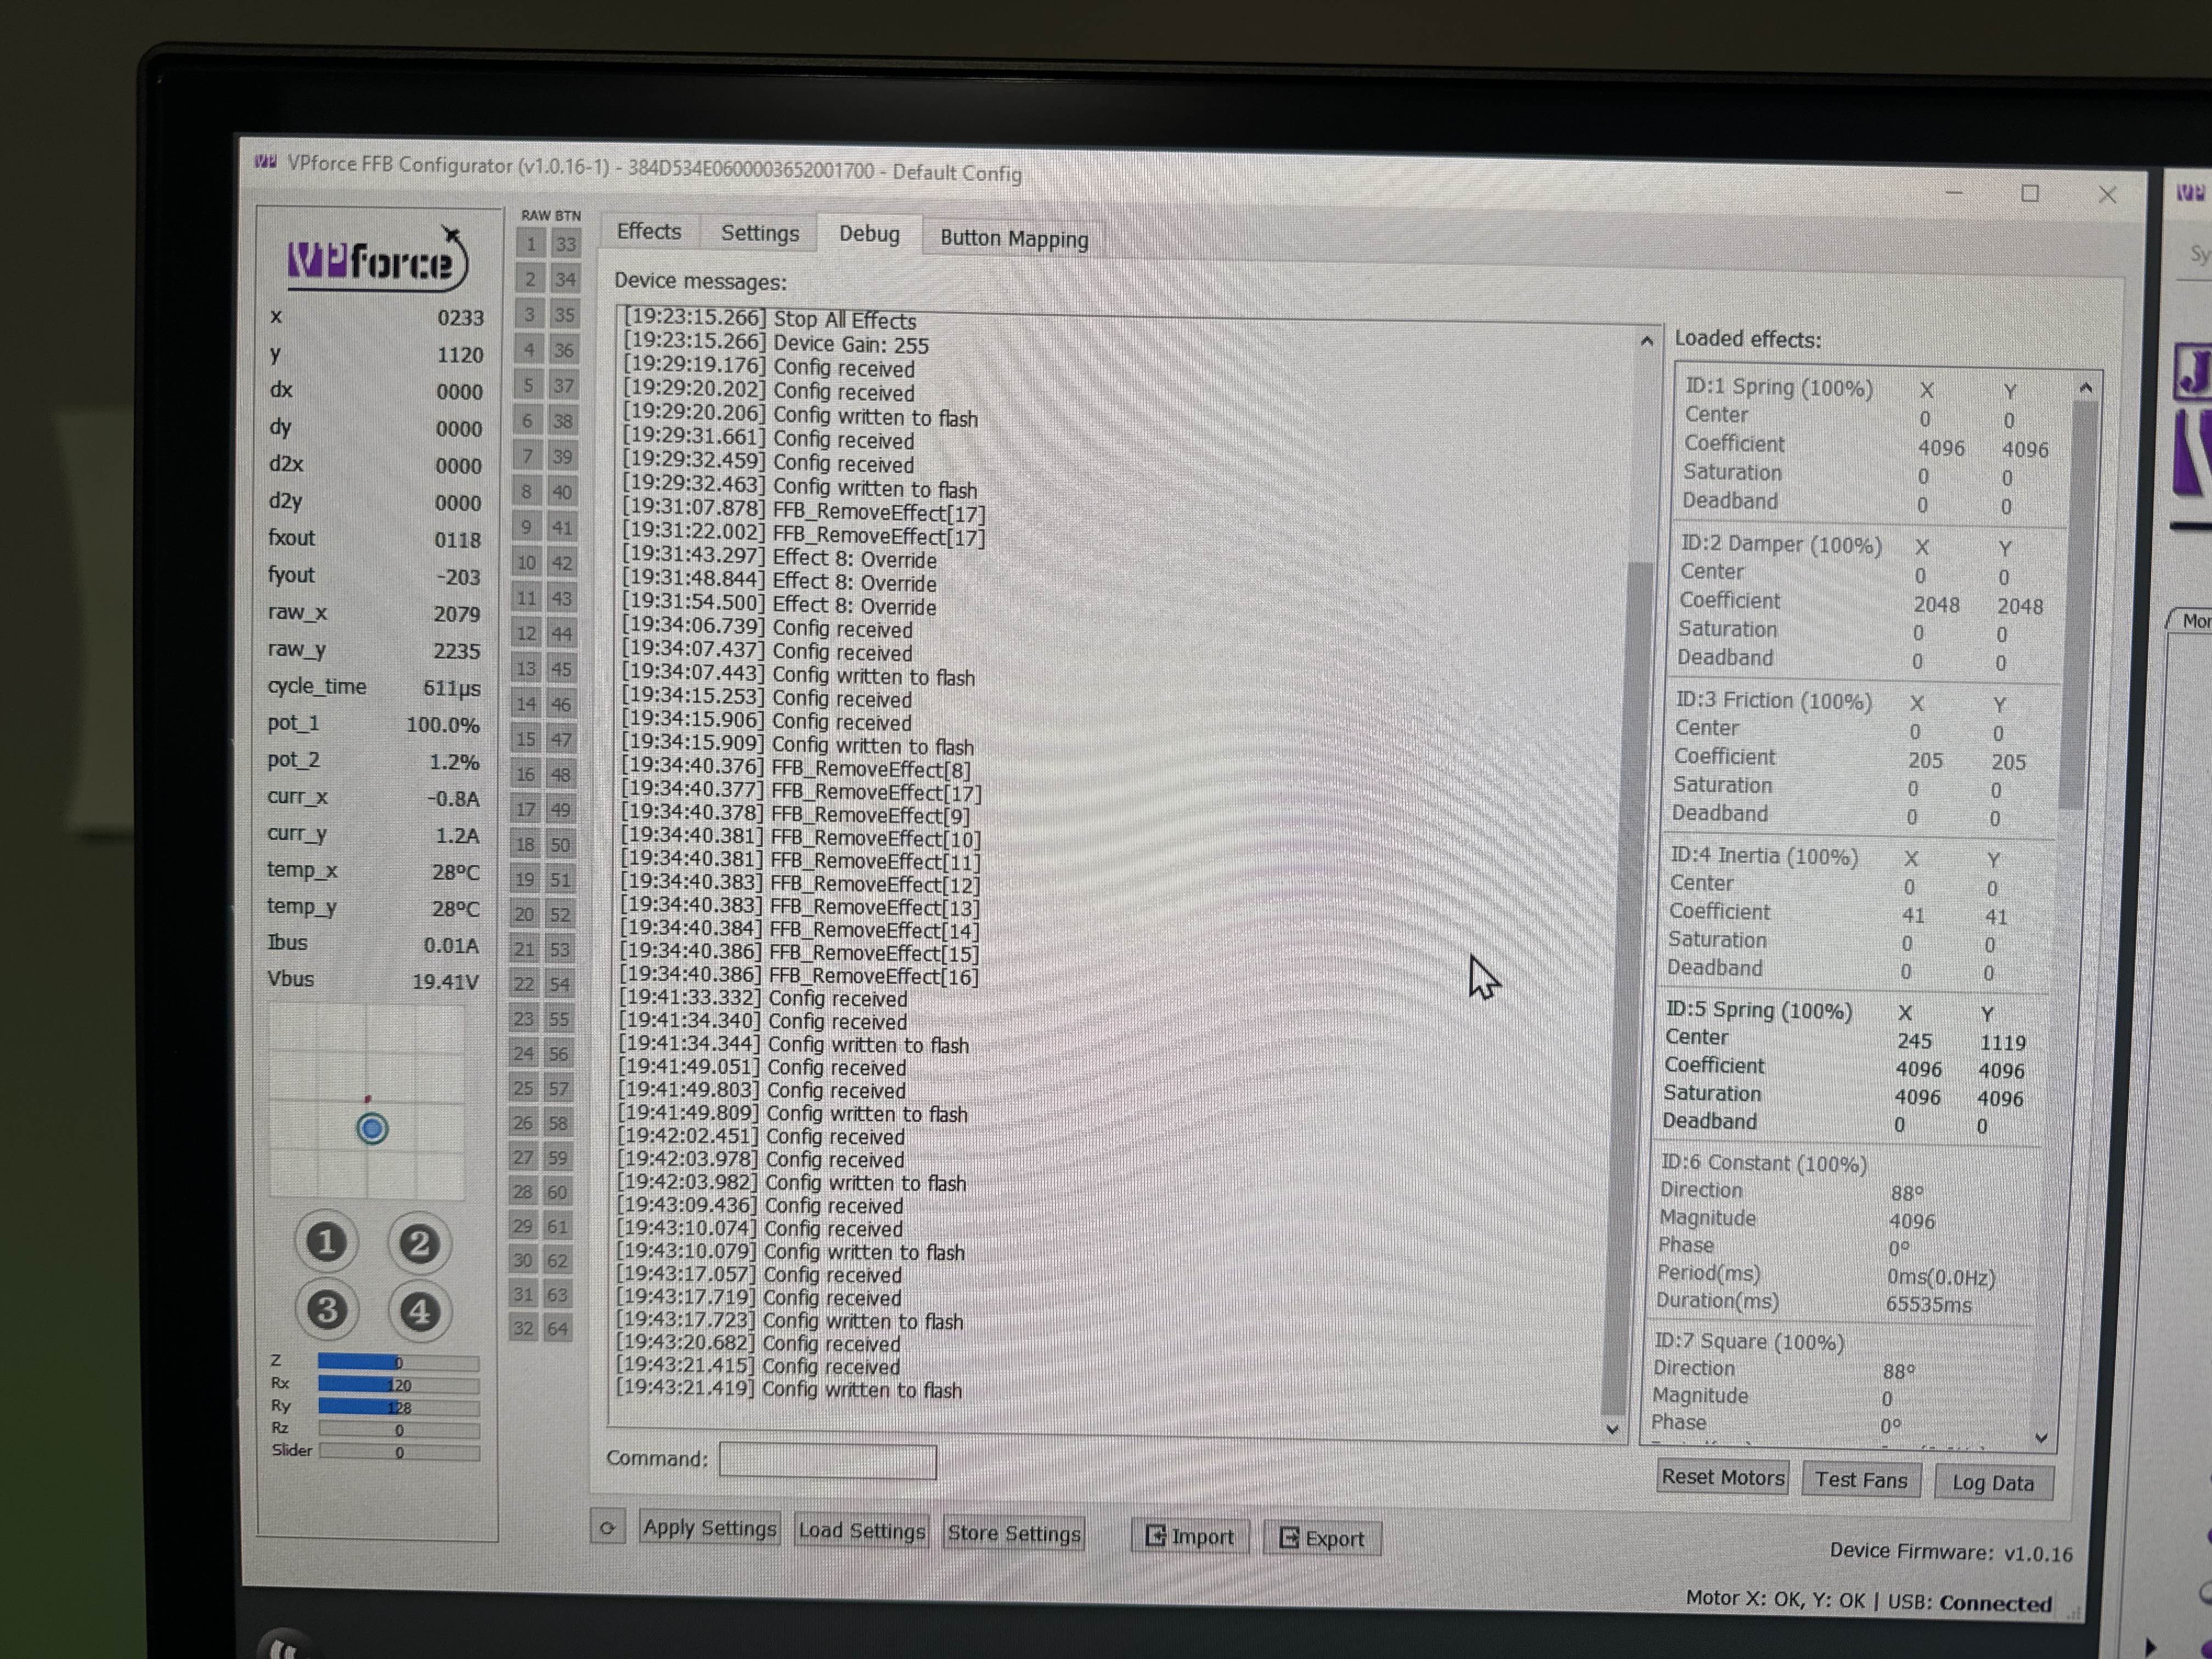This screenshot has width=2212, height=1659.
Task: Toggle raw button indicator 64
Action: click(557, 1329)
